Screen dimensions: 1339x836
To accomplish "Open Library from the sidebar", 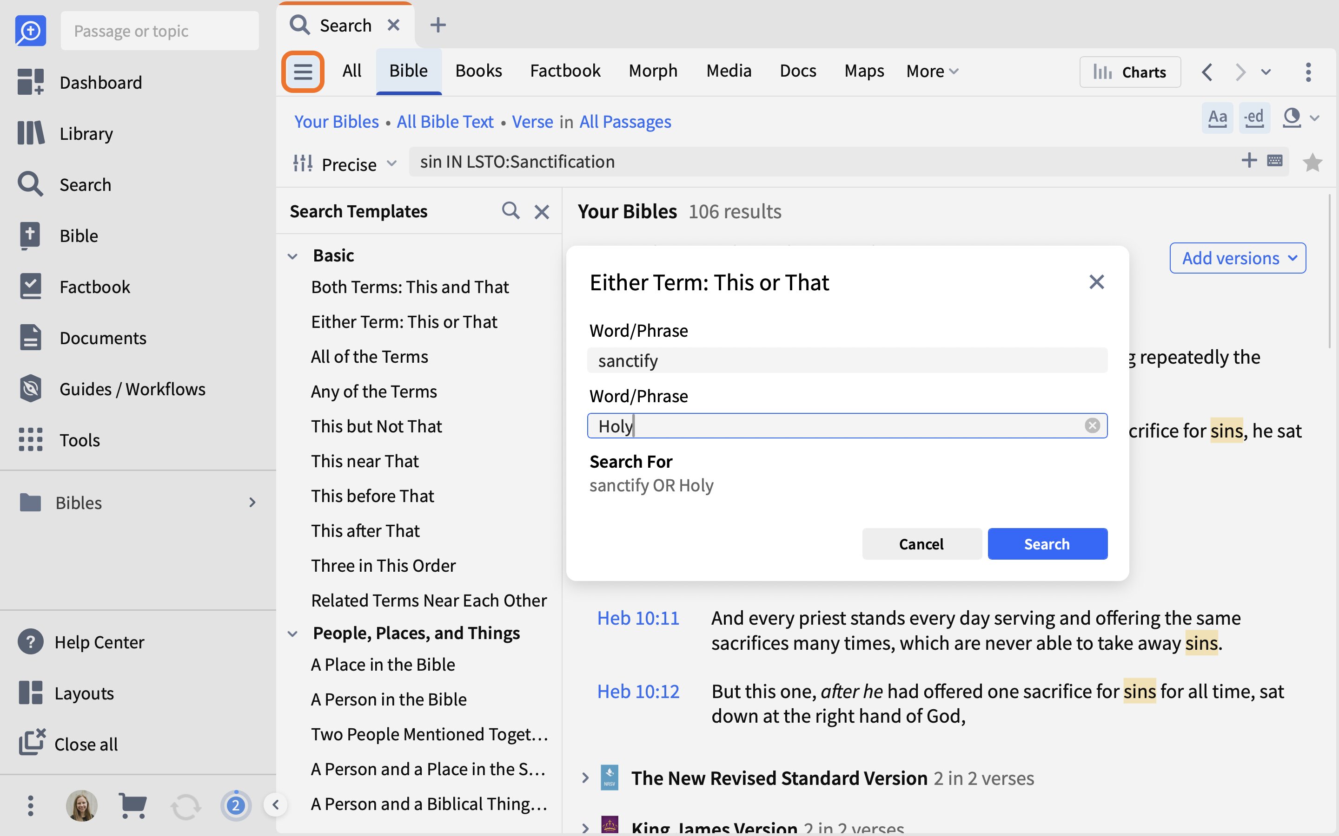I will click(86, 133).
